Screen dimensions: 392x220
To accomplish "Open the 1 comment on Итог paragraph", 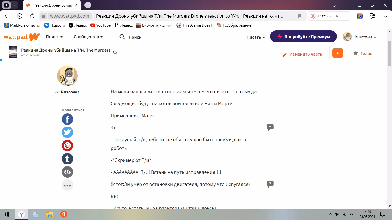I will coord(270,184).
